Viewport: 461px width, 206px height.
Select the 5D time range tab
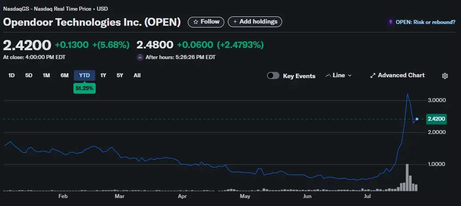pos(29,75)
